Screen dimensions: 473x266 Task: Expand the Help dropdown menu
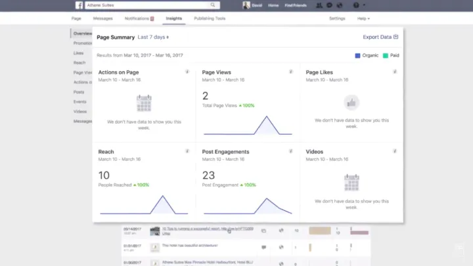pyautogui.click(x=363, y=18)
